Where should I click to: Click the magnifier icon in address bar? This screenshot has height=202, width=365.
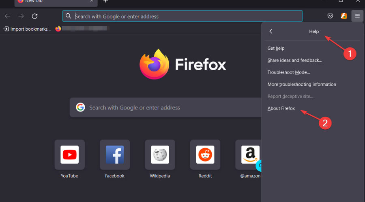(x=68, y=16)
